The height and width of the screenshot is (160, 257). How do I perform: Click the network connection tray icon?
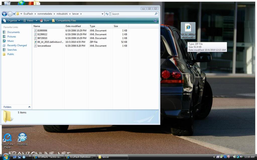coord(238,157)
